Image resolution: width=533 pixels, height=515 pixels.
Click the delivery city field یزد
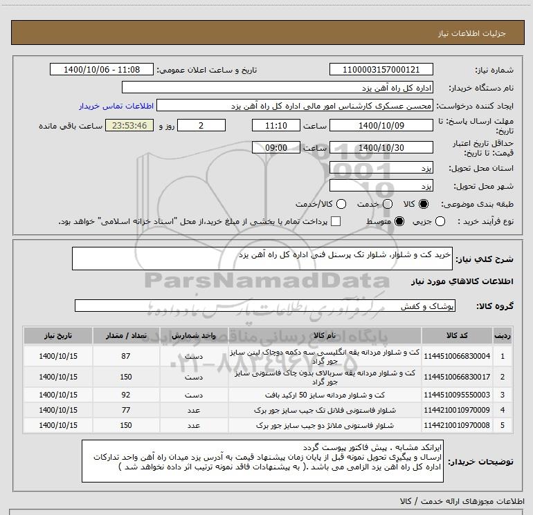point(381,185)
